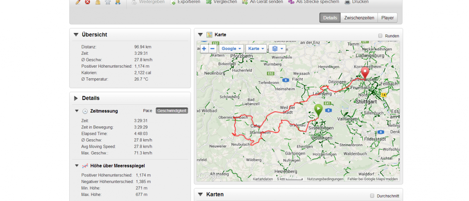This screenshot has height=201, width=469.
Task: Zoom in on the map
Action: (204, 49)
